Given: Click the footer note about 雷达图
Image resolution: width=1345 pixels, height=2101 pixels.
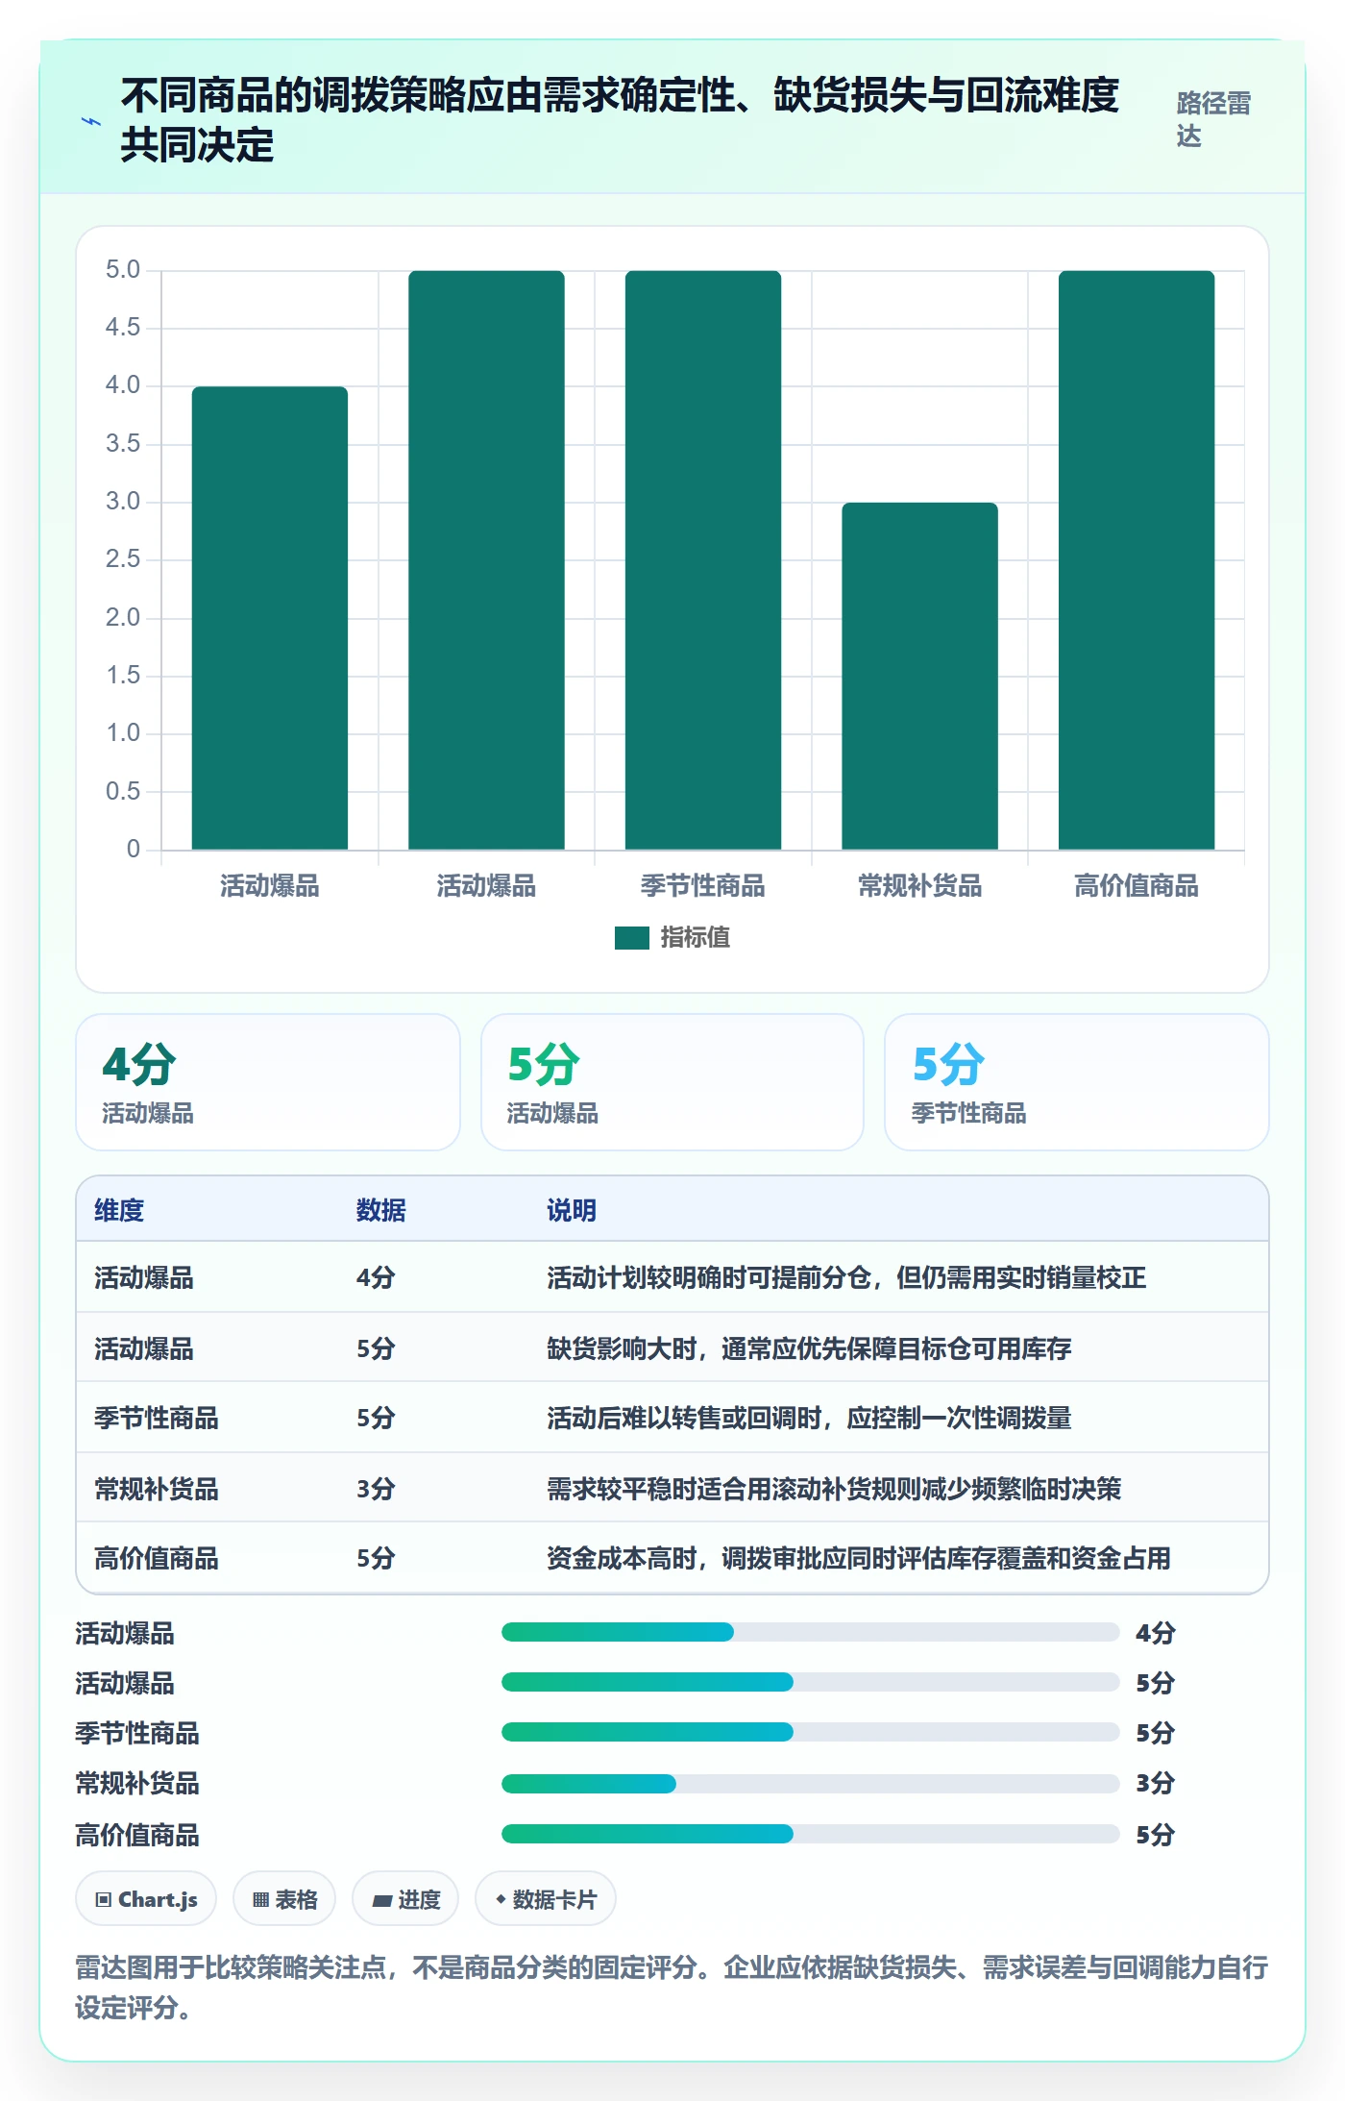Looking at the screenshot, I should (672, 1988).
